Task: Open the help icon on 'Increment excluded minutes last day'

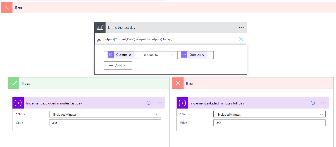Action: pyautogui.click(x=148, y=103)
